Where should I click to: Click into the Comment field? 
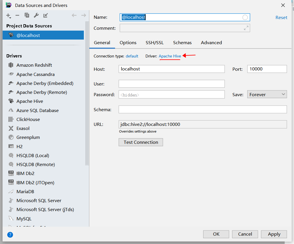pyautogui.click(x=185, y=28)
